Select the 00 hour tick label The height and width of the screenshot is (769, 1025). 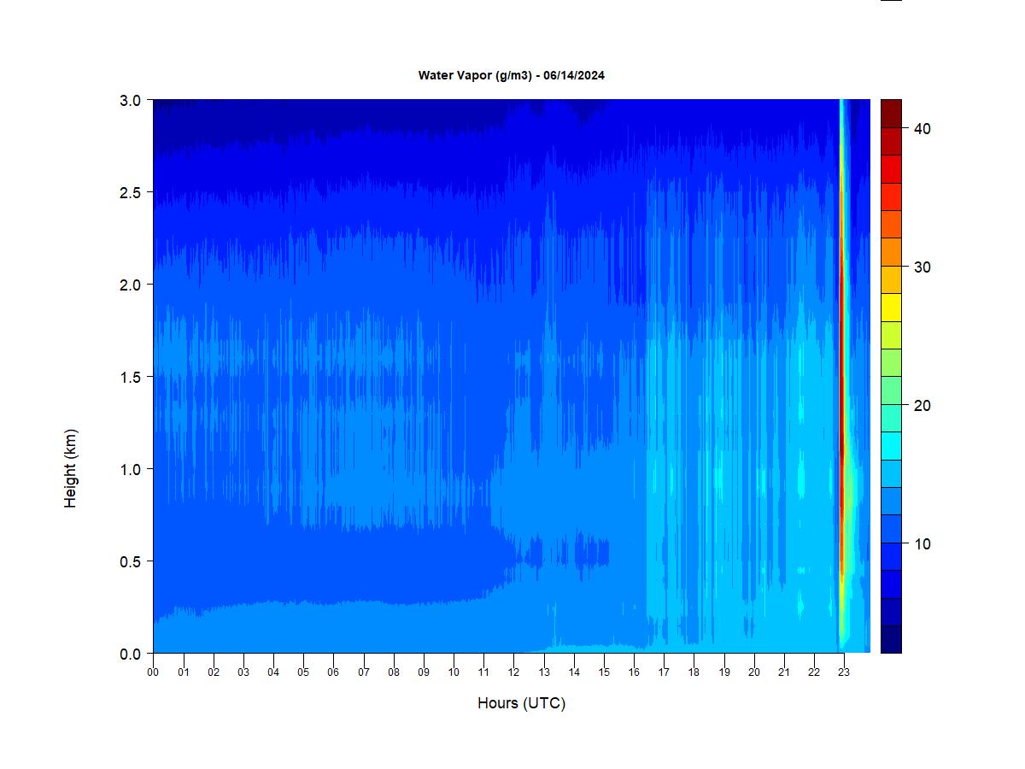[153, 672]
